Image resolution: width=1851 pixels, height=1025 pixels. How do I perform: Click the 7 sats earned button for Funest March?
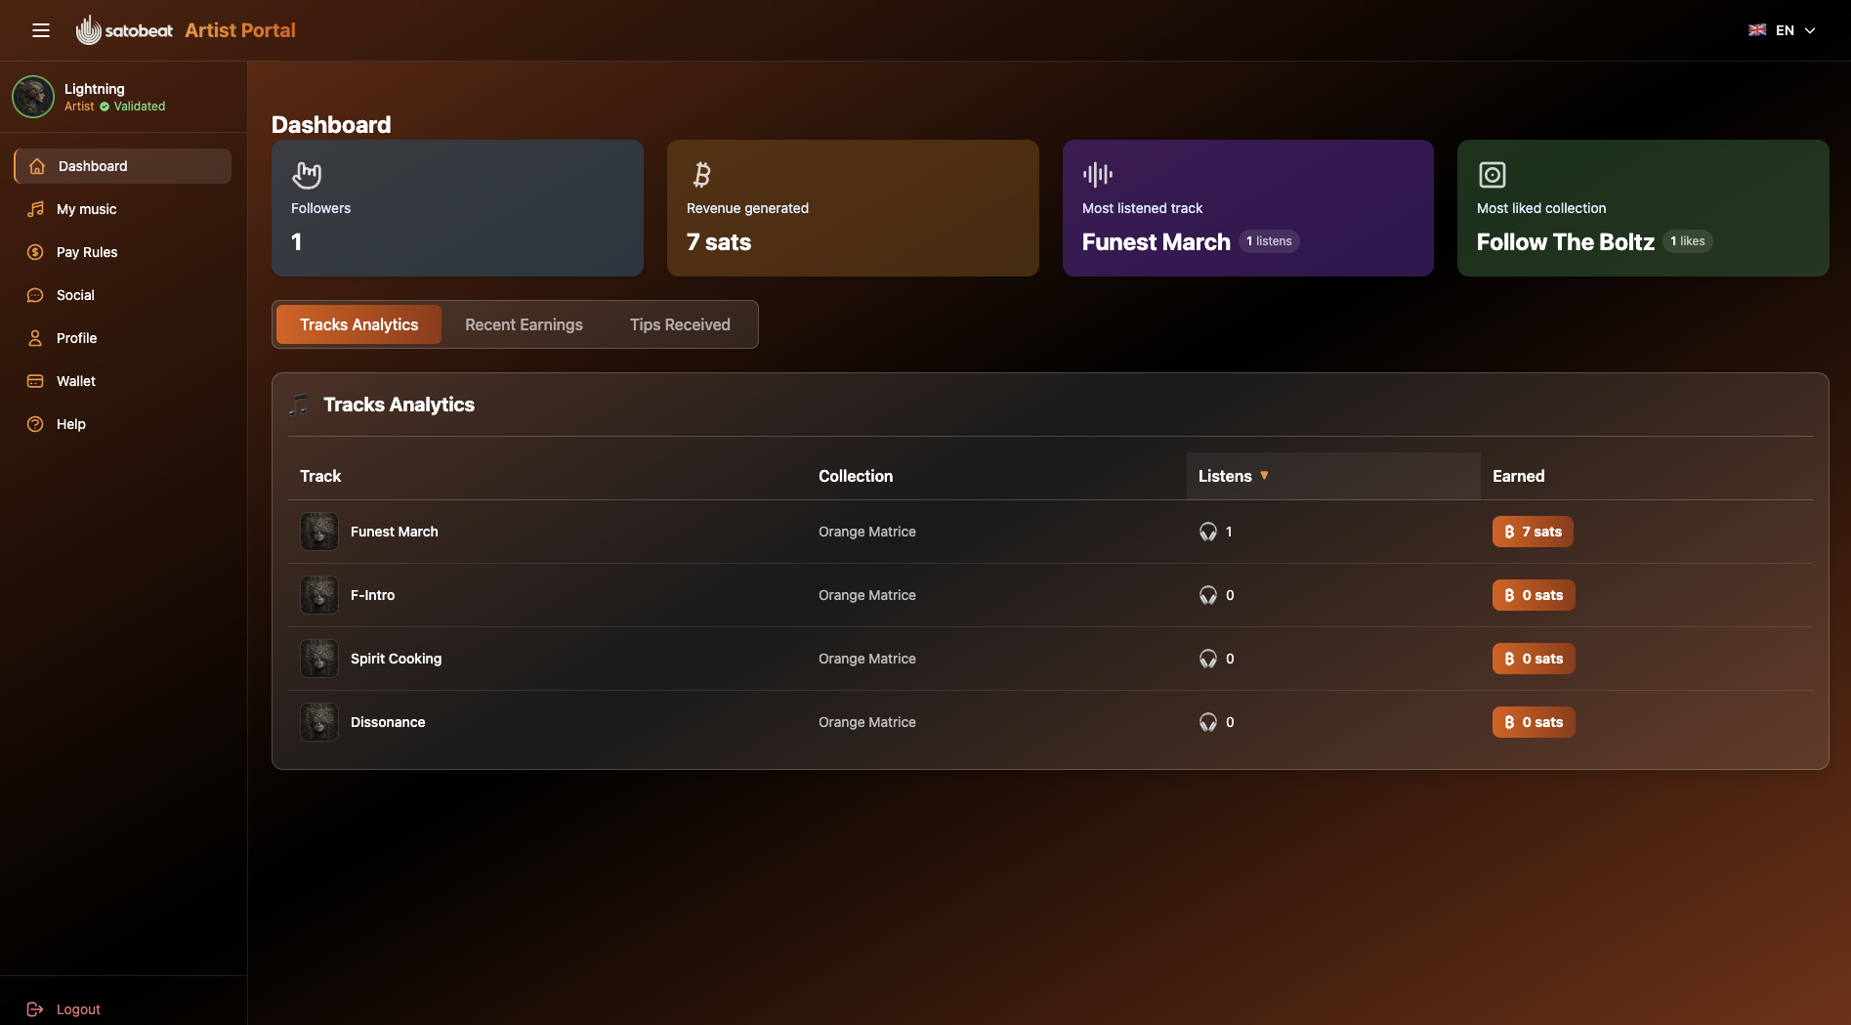coord(1533,532)
